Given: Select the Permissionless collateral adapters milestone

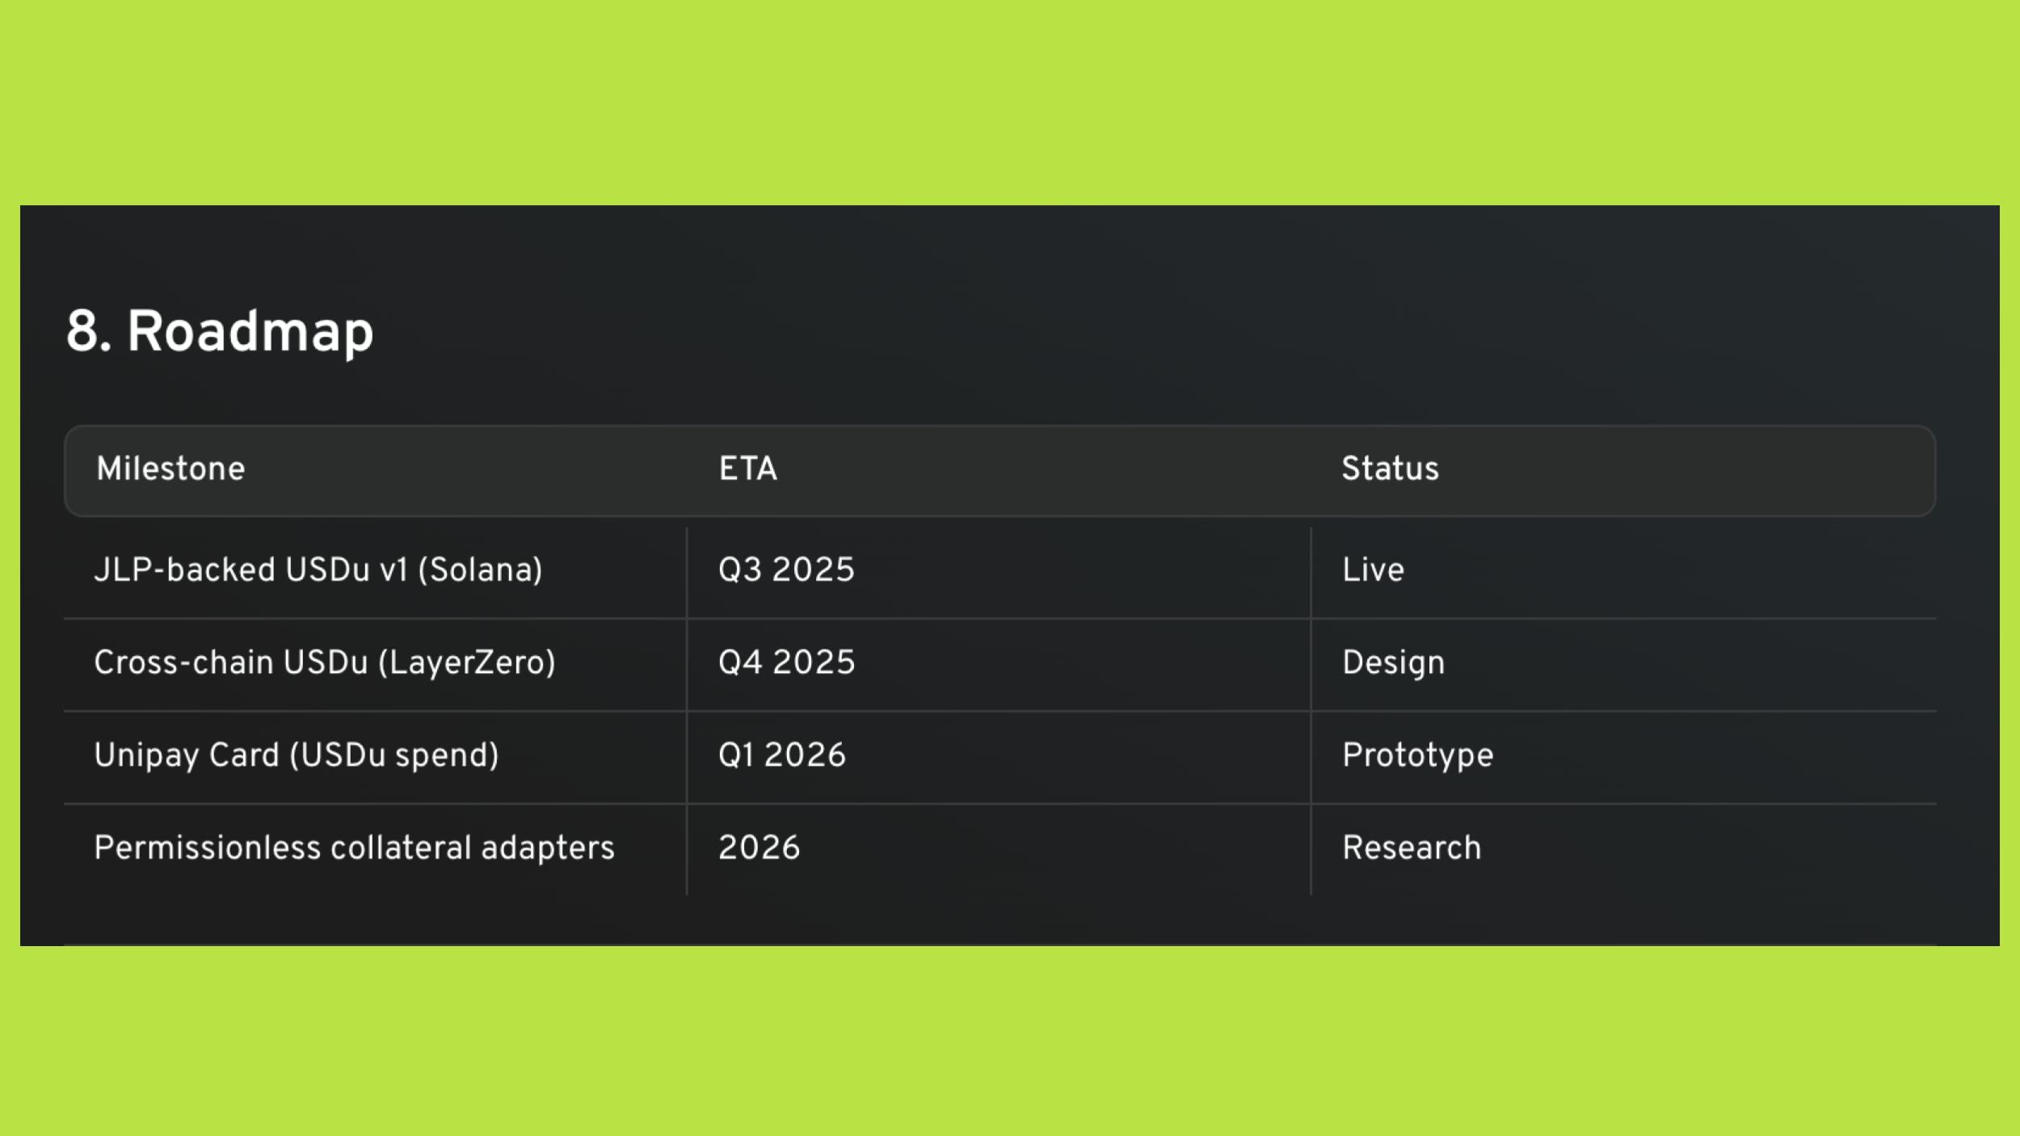Looking at the screenshot, I should coord(354,848).
